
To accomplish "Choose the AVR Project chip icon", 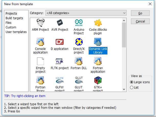I will pyautogui.click(x=60, y=23).
